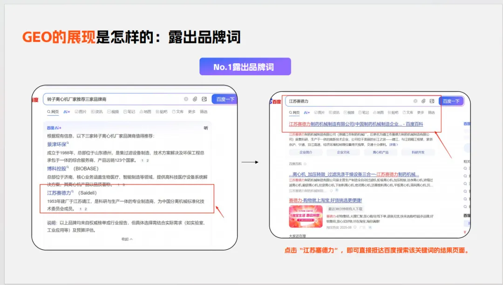The width and height of the screenshot is (503, 285).
Task: Open the 筛选 filter in left screenshot
Action: coord(204,112)
